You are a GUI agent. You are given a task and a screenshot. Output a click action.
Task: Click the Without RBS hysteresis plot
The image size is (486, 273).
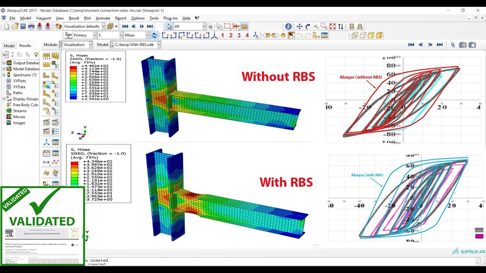402,100
